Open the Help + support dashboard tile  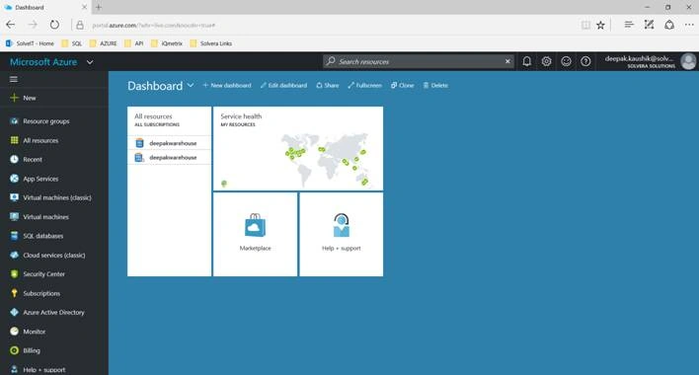coord(341,234)
